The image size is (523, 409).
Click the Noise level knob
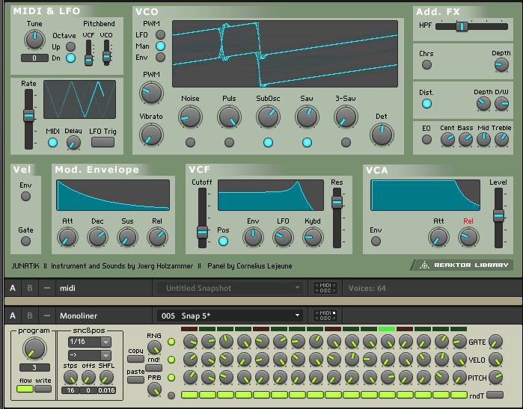pos(190,117)
